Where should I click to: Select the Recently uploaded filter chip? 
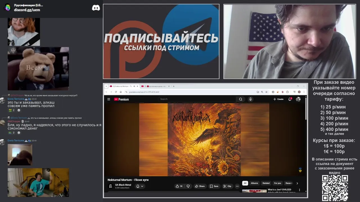pos(289,183)
